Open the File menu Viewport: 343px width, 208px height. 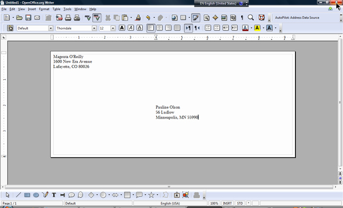pyautogui.click(x=4, y=9)
